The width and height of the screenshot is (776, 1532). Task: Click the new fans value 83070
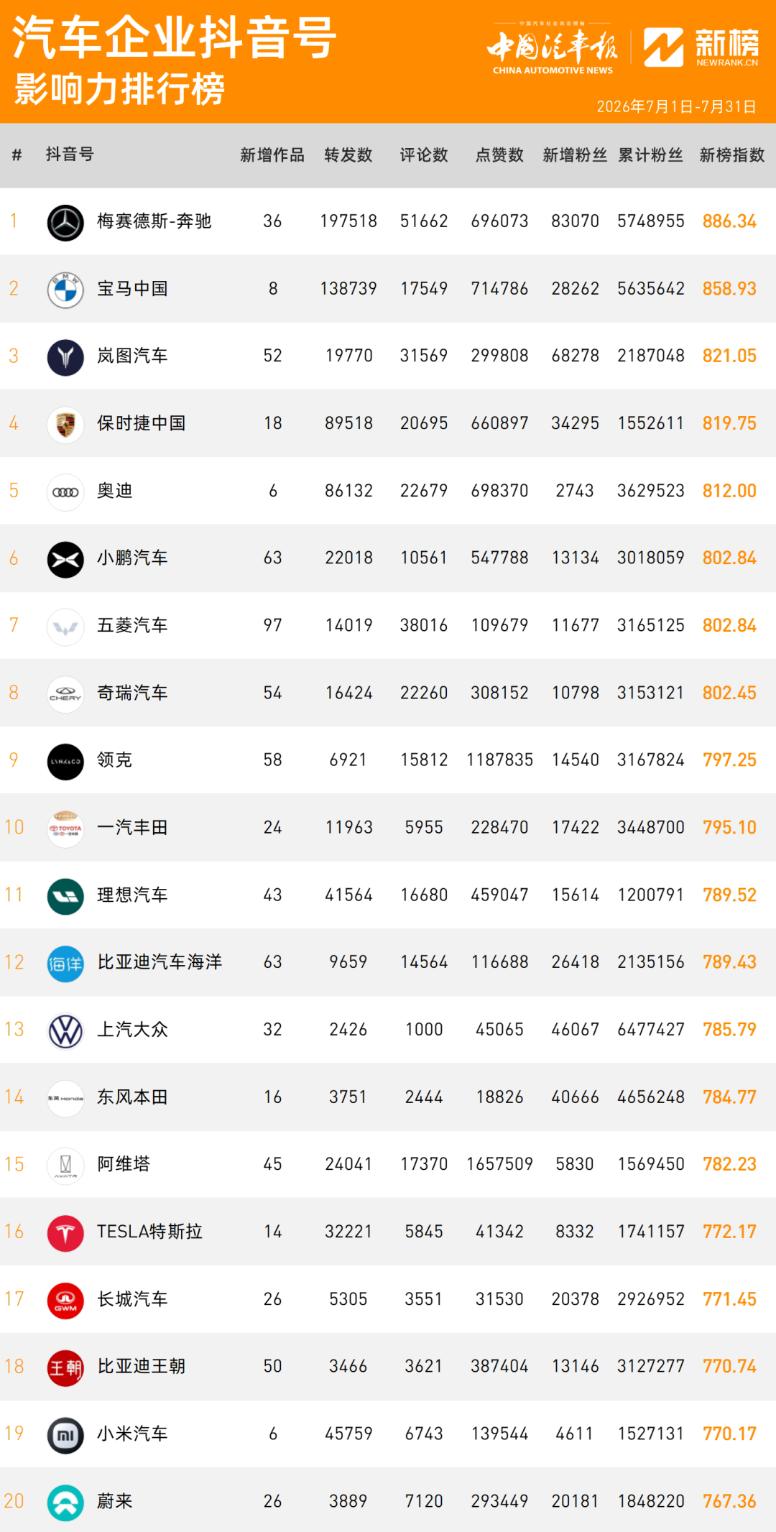click(x=575, y=221)
